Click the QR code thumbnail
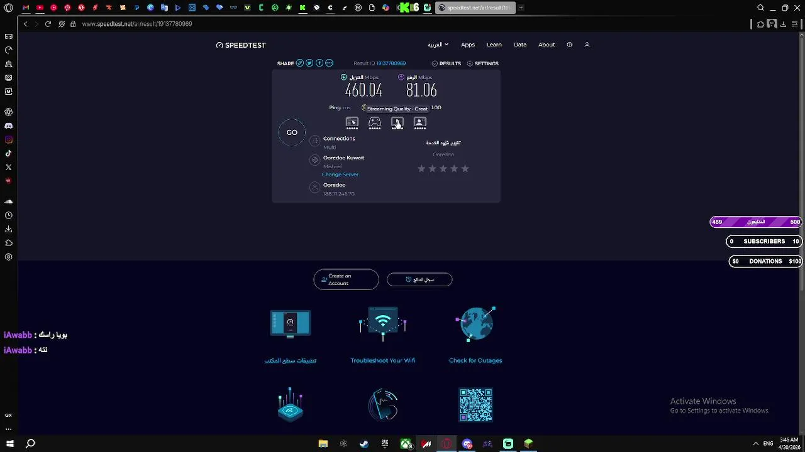Screen dimensions: 805x452 pos(475,405)
